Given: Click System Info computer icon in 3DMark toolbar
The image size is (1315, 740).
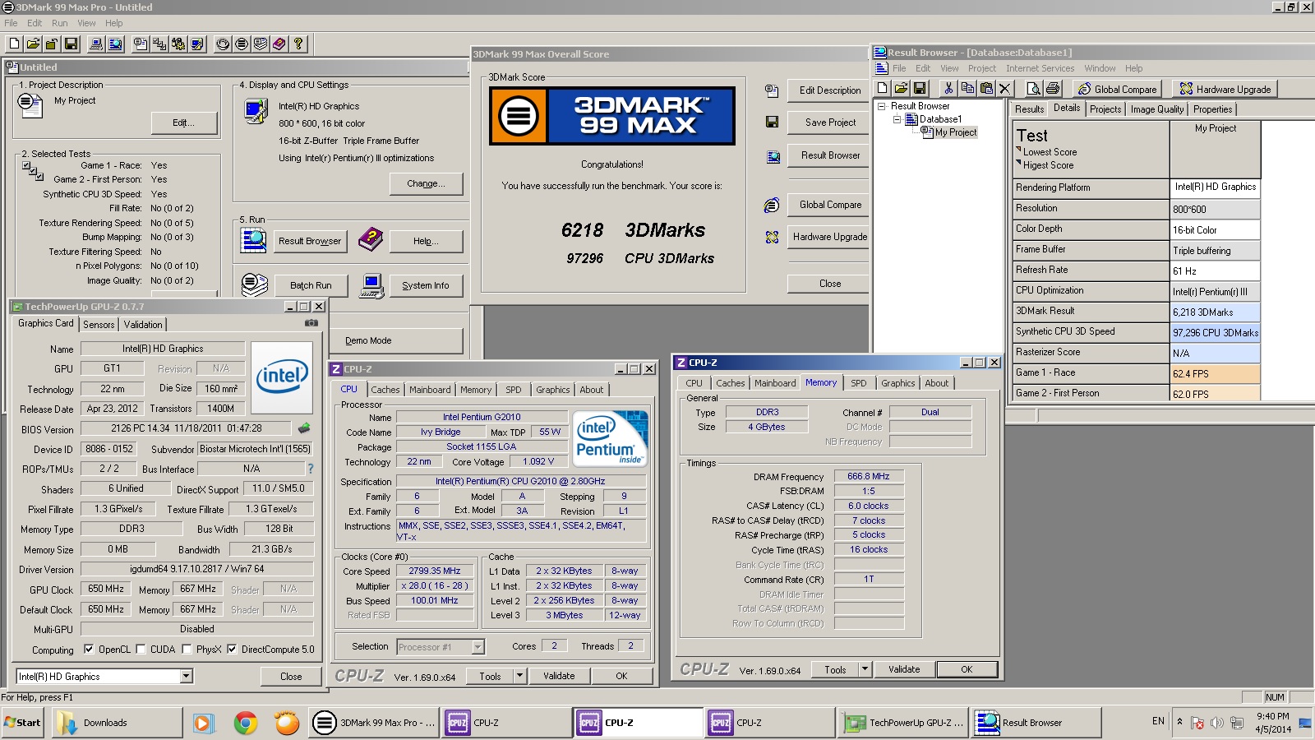Looking at the screenshot, I should 96,44.
